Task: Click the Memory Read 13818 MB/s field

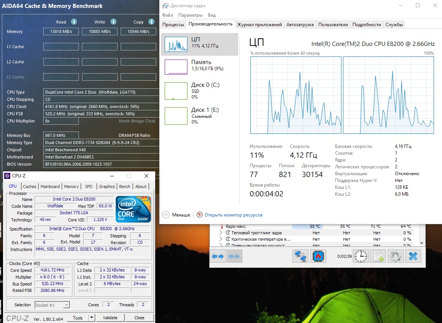Action: 61,31
